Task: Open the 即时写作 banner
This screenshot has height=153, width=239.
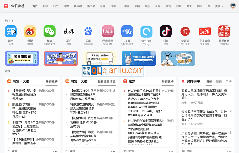Action: pos(61,58)
